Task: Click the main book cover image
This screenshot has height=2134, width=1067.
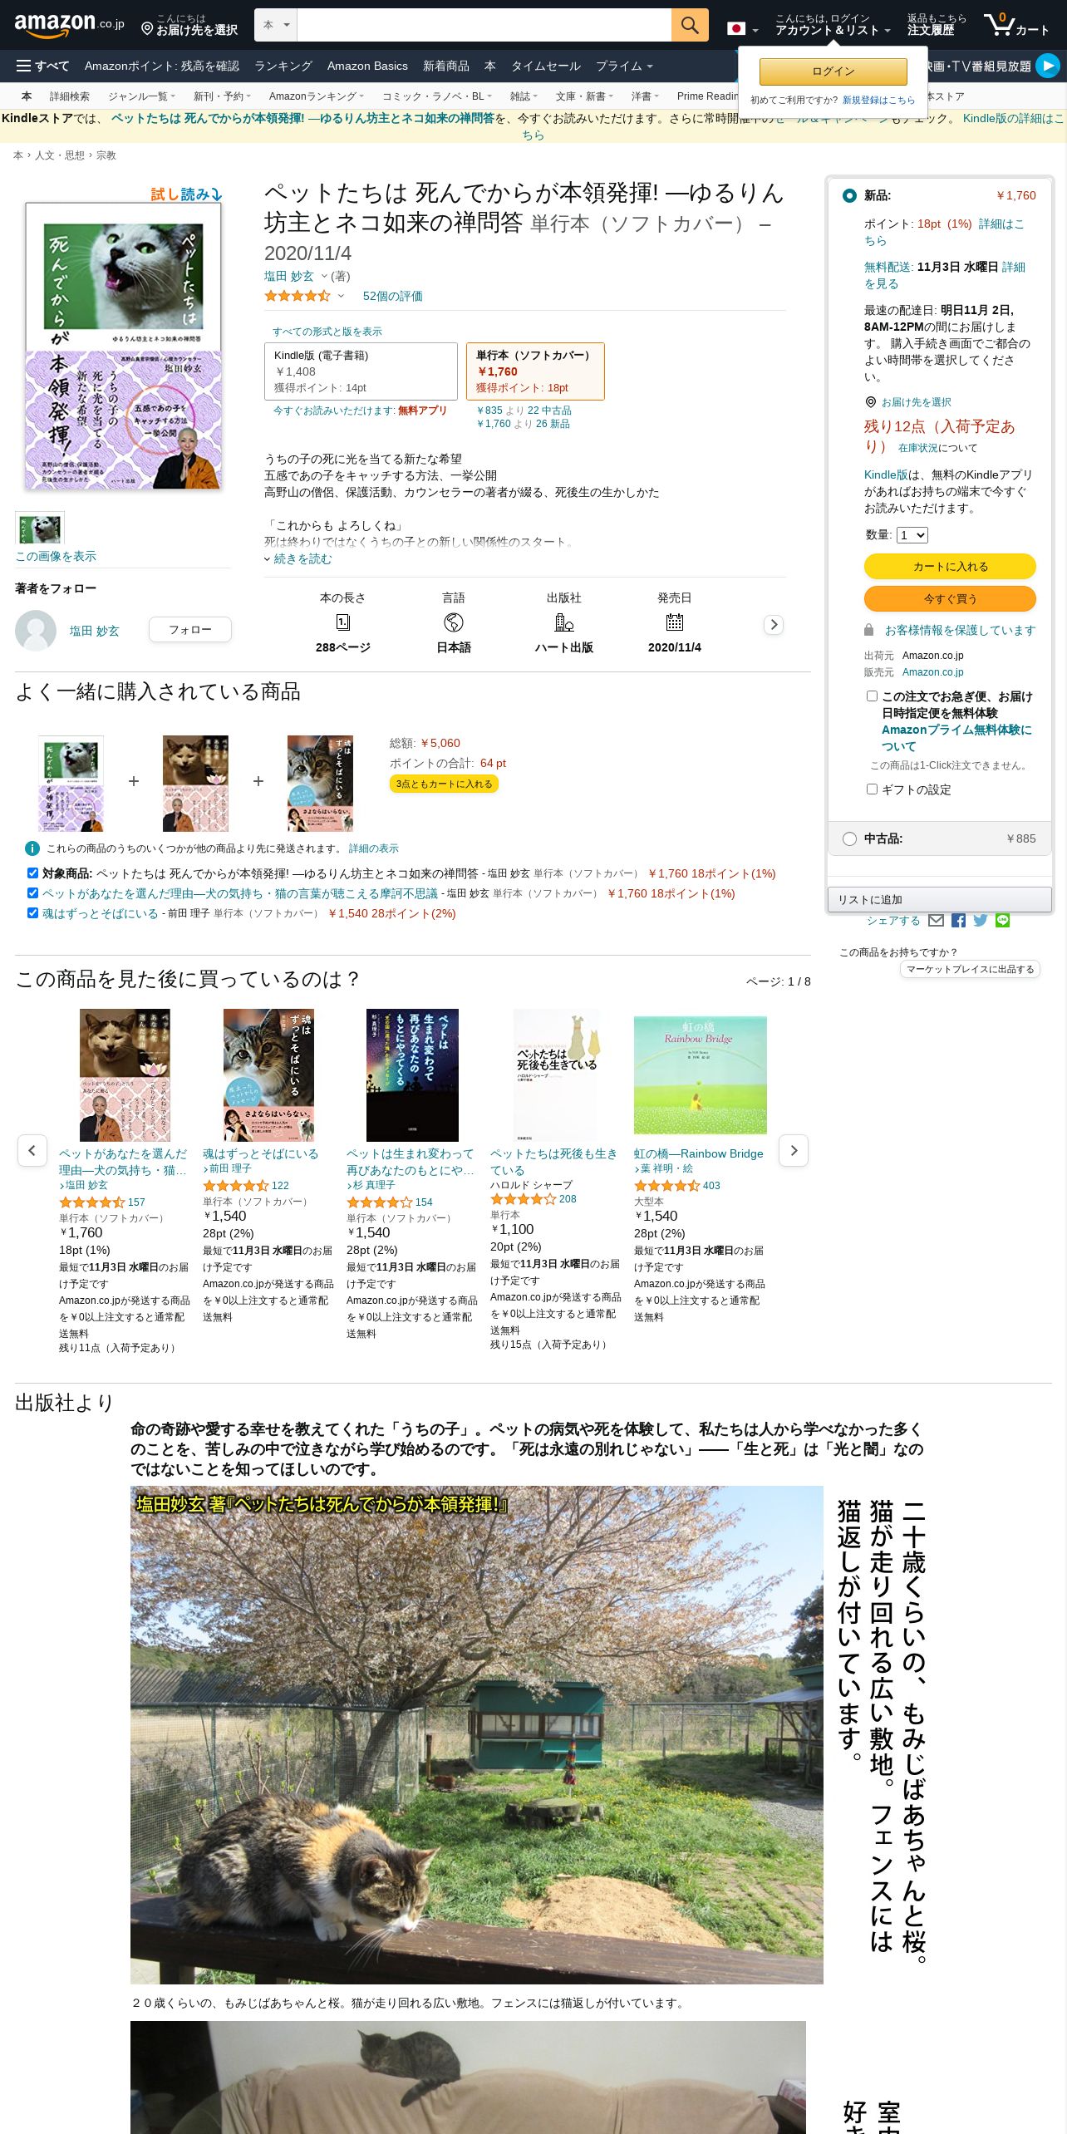Action: pyautogui.click(x=123, y=346)
